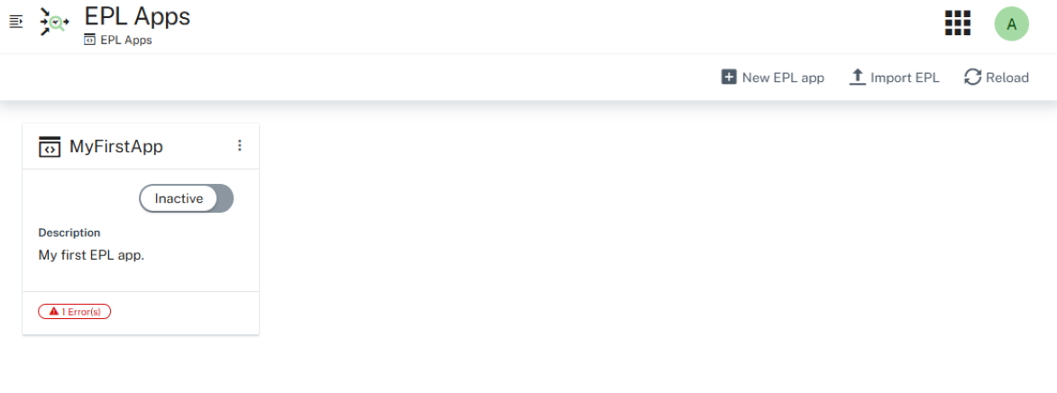
Task: Click the Apama Analytics logo icon
Action: coord(54,23)
